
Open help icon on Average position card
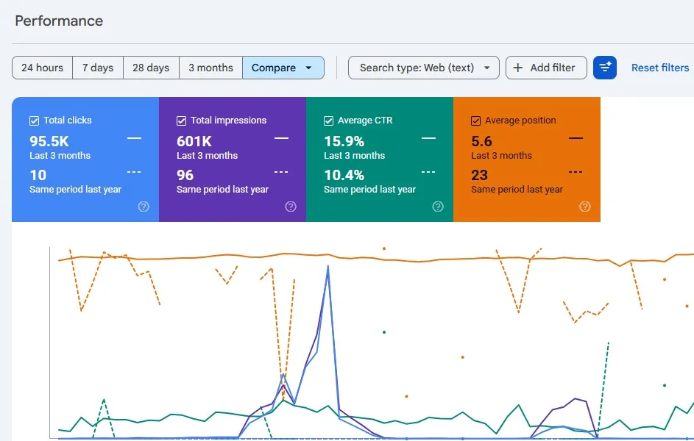(584, 207)
